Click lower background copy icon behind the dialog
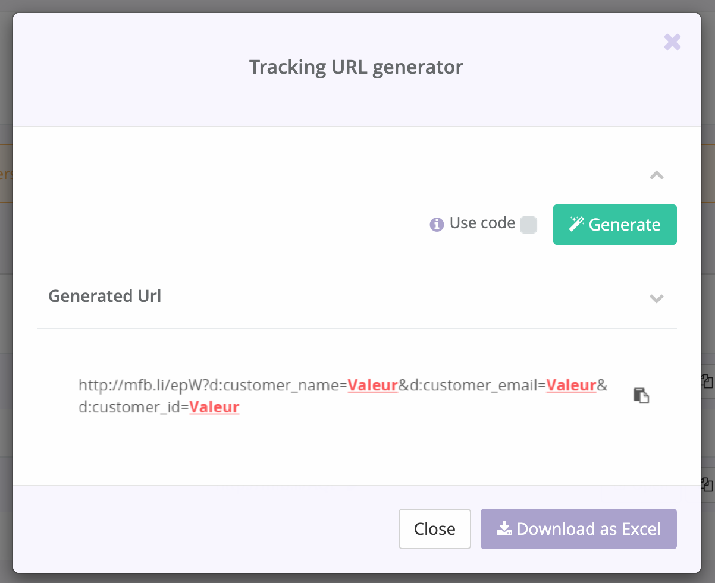The image size is (715, 583). 707,484
